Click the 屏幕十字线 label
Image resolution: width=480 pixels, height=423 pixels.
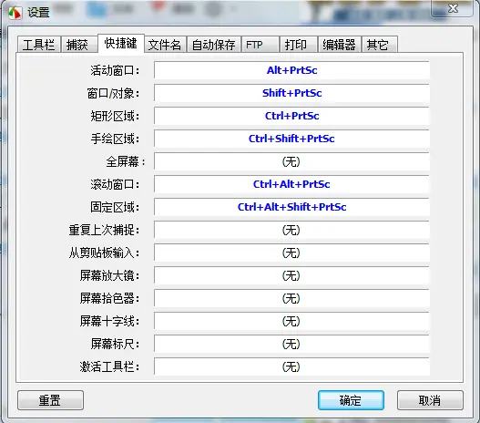click(109, 321)
